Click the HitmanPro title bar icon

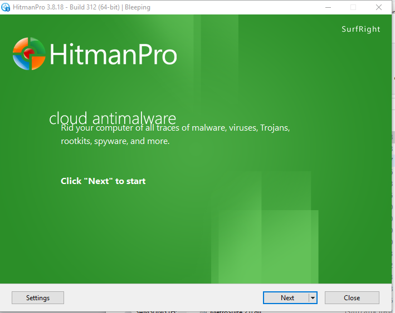point(5,7)
